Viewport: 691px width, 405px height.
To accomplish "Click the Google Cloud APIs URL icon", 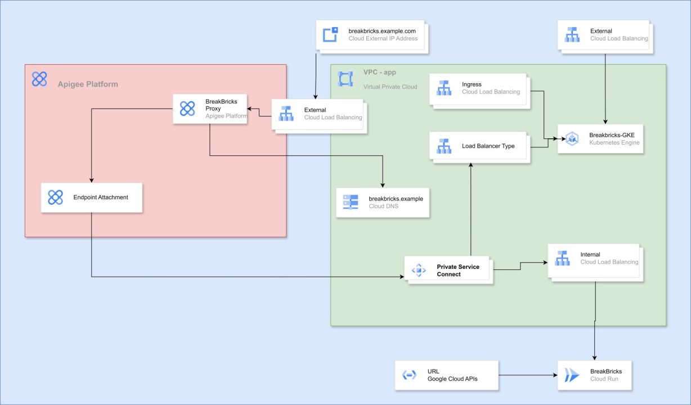I will tap(409, 375).
